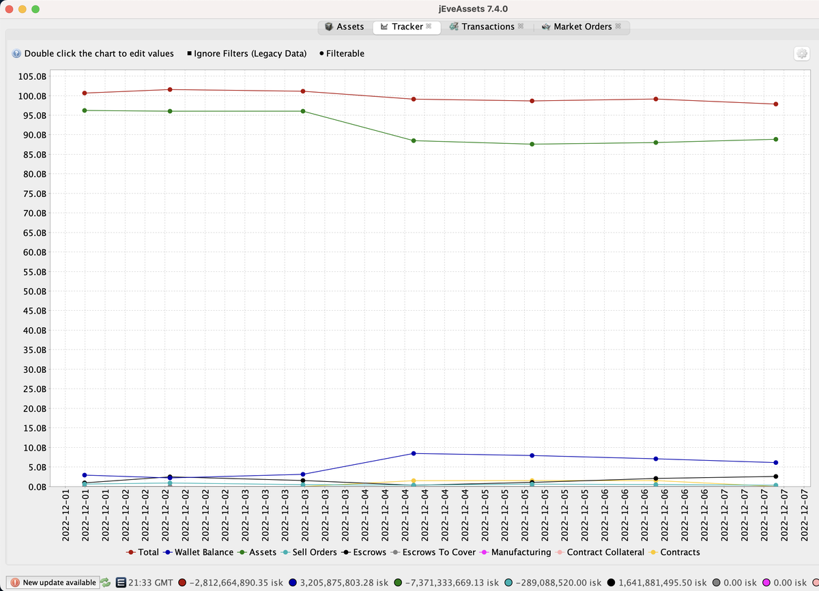819x591 pixels.
Task: Open the tracker settings gear button
Action: (801, 54)
